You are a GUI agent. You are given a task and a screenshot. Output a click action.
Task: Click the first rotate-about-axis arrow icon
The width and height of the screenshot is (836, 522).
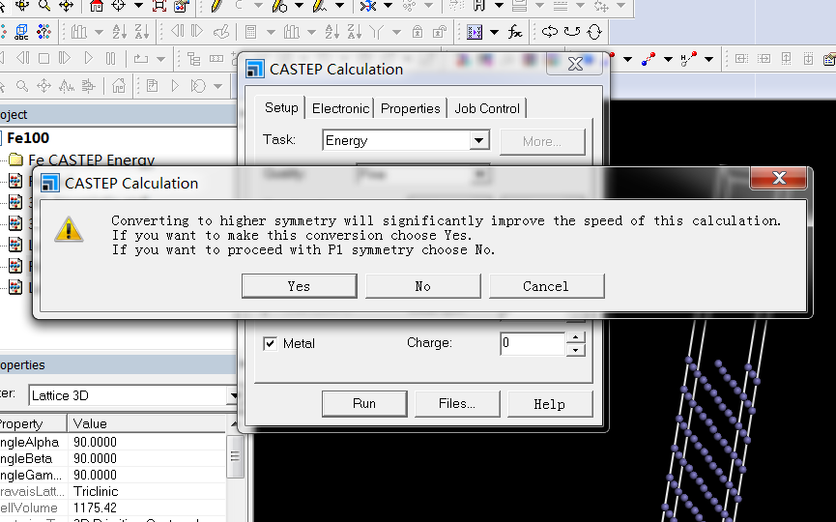click(x=550, y=32)
